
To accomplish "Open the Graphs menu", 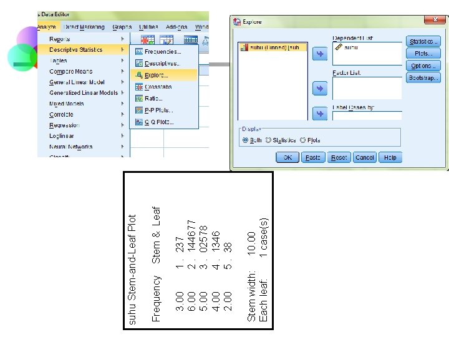I will (x=122, y=27).
